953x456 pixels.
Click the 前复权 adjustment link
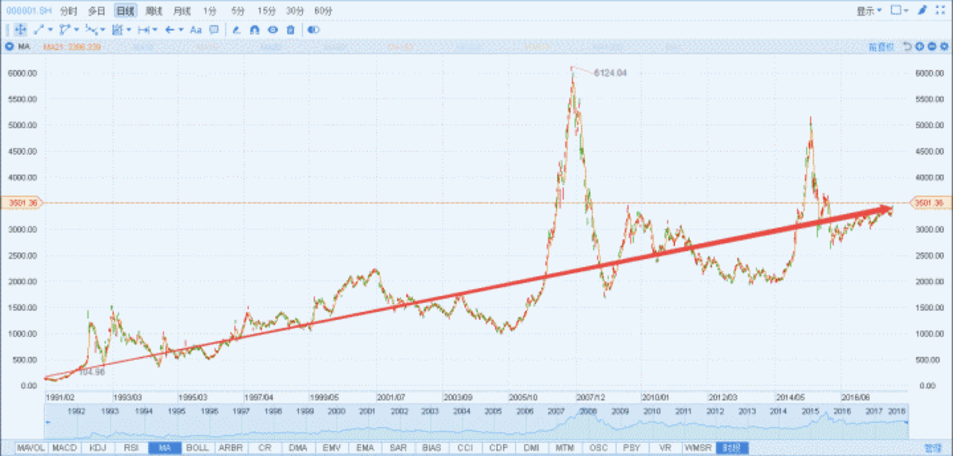tap(882, 47)
